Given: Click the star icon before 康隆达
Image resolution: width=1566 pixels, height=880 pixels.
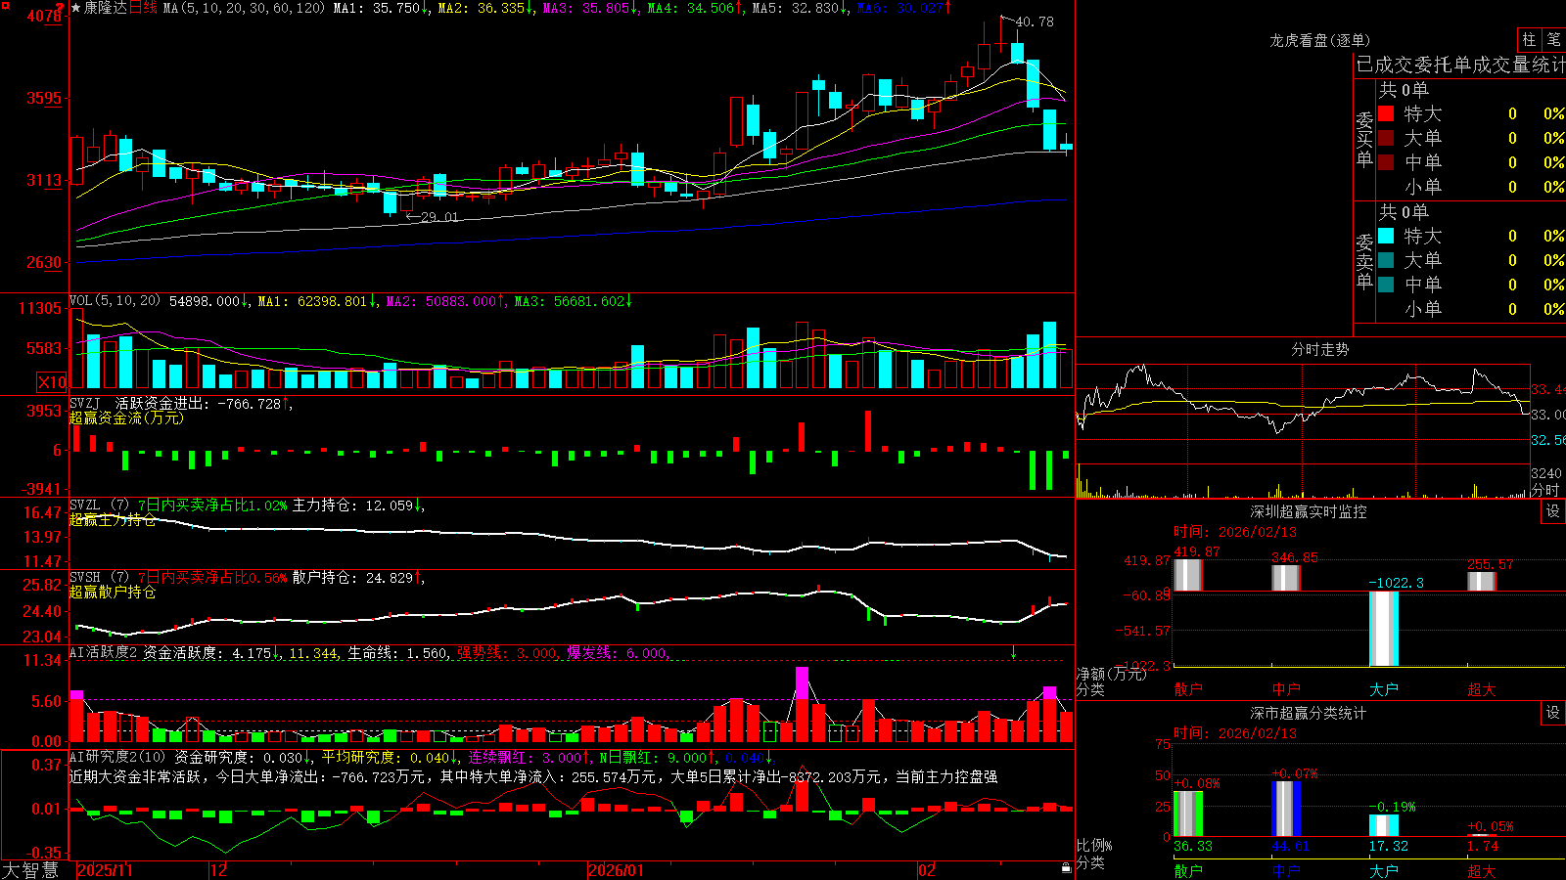Looking at the screenshot, I should click(x=75, y=8).
